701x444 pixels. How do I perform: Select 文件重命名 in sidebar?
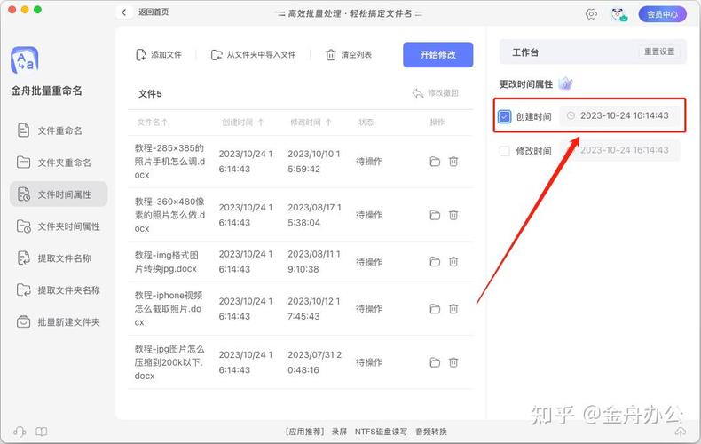[x=58, y=131]
